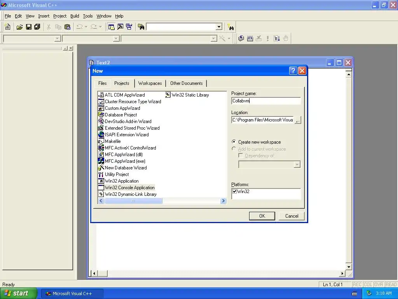Image resolution: width=398 pixels, height=299 pixels.
Task: Click the Copy toolbar icon
Action: (x=58, y=27)
